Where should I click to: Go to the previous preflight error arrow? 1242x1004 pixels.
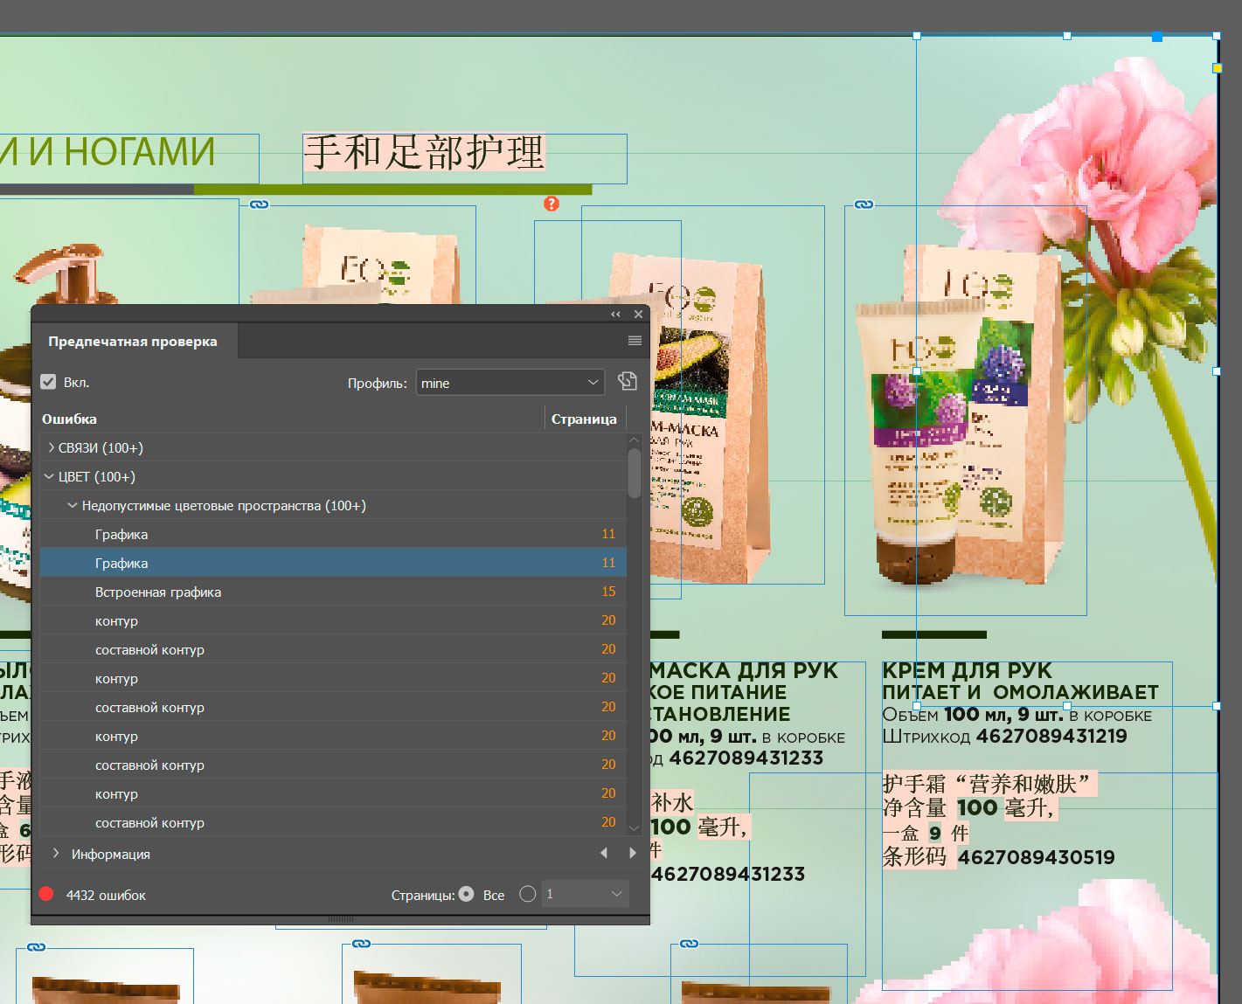pyautogui.click(x=604, y=853)
